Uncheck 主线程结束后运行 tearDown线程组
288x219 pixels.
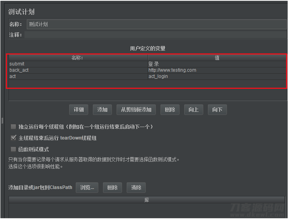point(13,138)
